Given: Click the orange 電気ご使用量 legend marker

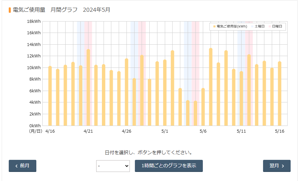Looking at the screenshot, I should pos(214,26).
